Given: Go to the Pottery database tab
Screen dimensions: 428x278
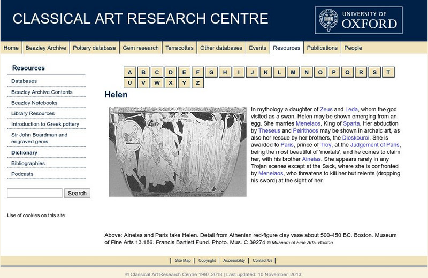Looking at the screenshot, I should click(94, 48).
